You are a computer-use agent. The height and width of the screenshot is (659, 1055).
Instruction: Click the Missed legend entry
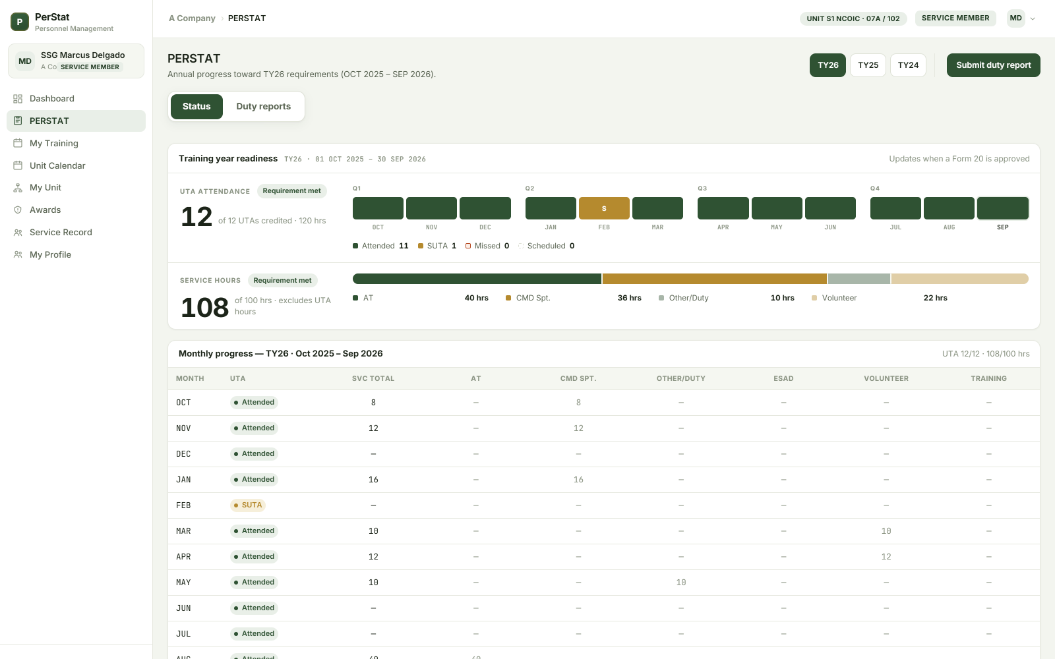point(487,246)
